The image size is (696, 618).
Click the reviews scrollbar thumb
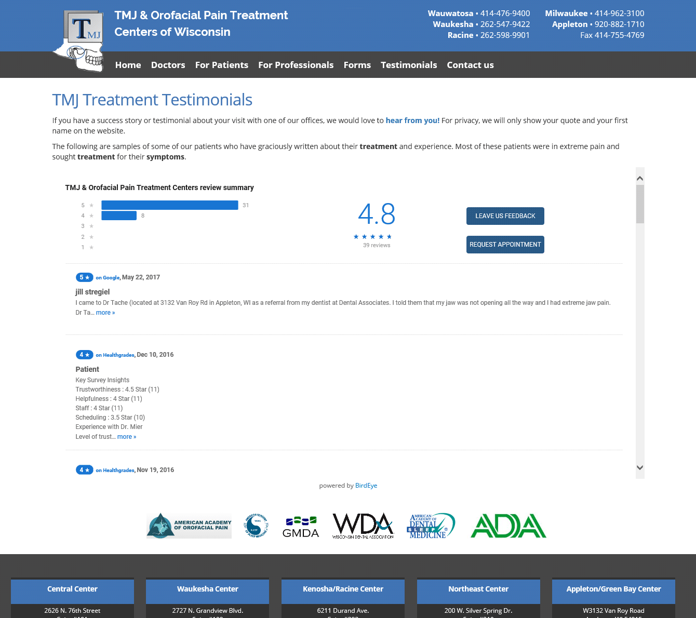pyautogui.click(x=640, y=204)
